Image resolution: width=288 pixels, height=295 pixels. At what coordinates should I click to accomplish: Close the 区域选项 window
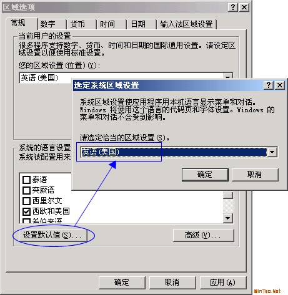click(x=244, y=7)
